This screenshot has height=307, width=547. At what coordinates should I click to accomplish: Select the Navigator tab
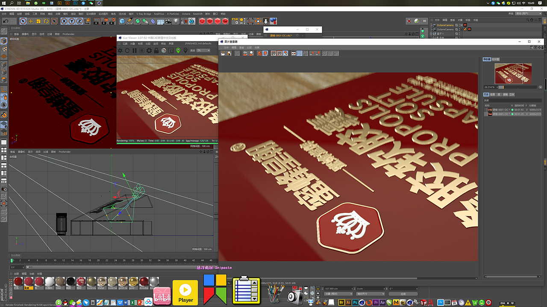[487, 59]
